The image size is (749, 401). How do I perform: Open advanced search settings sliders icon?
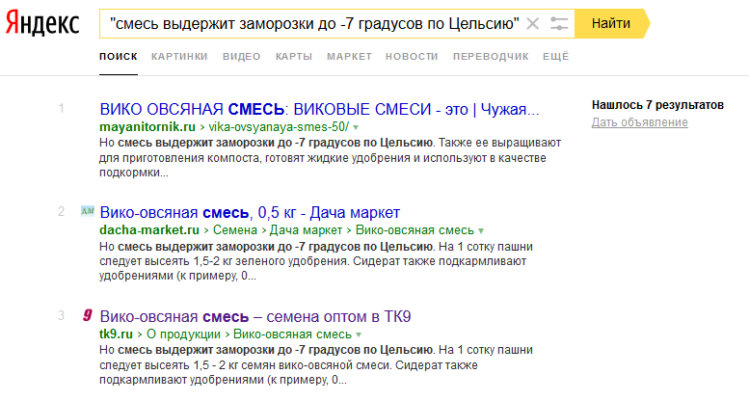pos(558,23)
